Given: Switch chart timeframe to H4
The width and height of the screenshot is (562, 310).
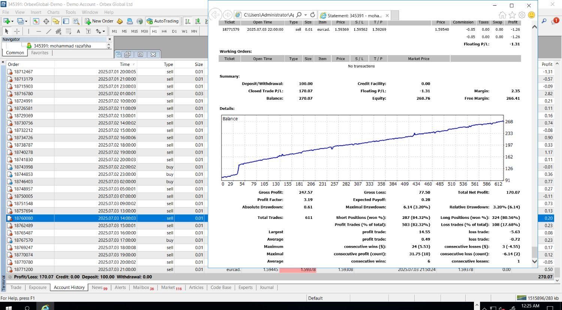Looking at the screenshot, I should (x=164, y=31).
